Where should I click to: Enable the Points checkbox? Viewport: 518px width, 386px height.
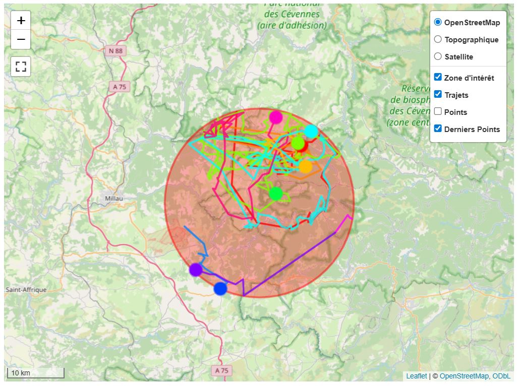437,111
